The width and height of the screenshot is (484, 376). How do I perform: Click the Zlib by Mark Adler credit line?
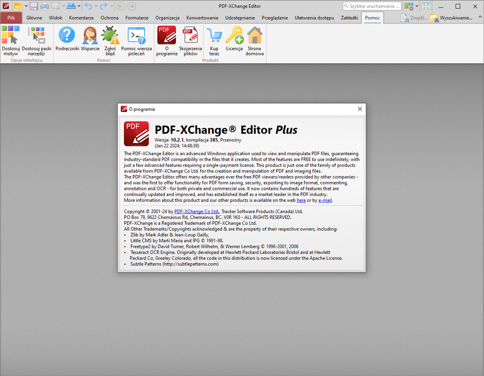pyautogui.click(x=170, y=235)
